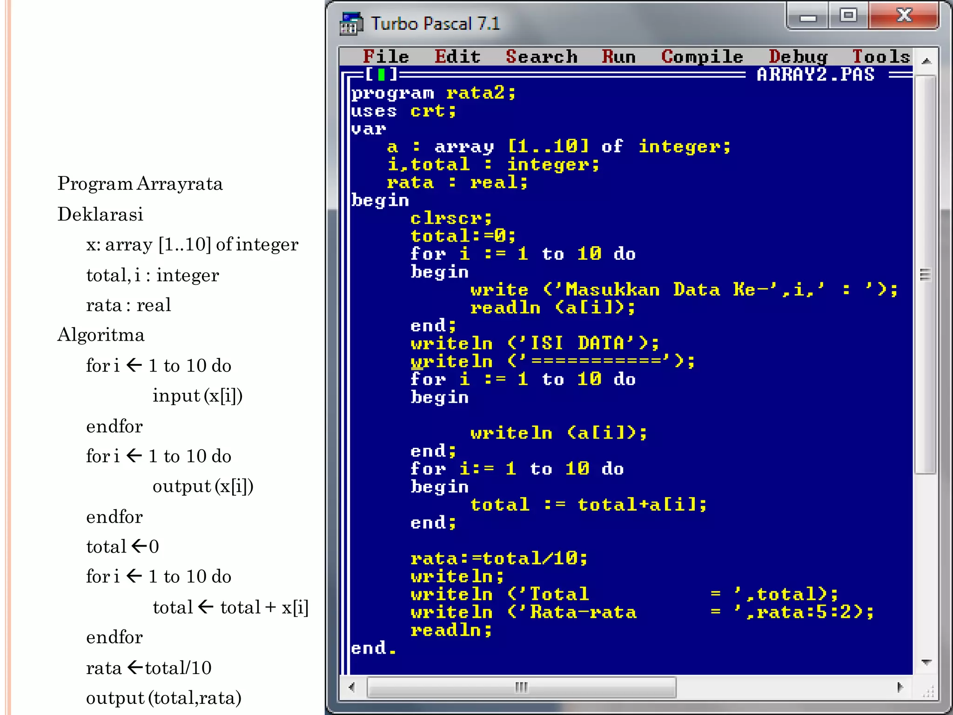Click the 'readln (a[i]);' line
This screenshot has height=715, width=953.
pos(552,308)
